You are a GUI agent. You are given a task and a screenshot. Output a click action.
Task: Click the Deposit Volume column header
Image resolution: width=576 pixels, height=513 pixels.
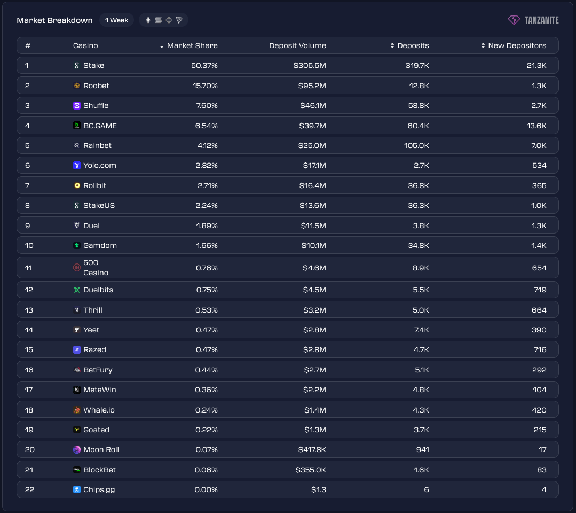point(297,45)
